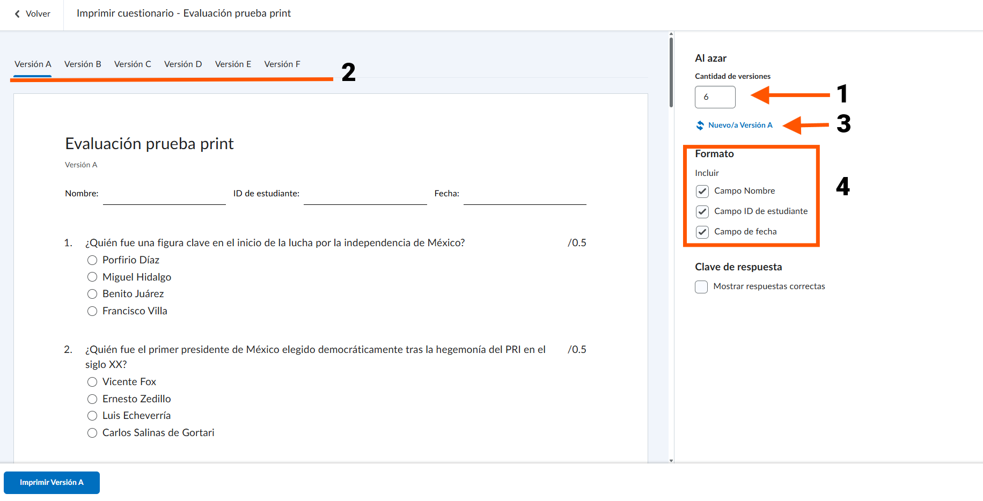
Task: Click the Formato section heading
Action: tap(714, 154)
